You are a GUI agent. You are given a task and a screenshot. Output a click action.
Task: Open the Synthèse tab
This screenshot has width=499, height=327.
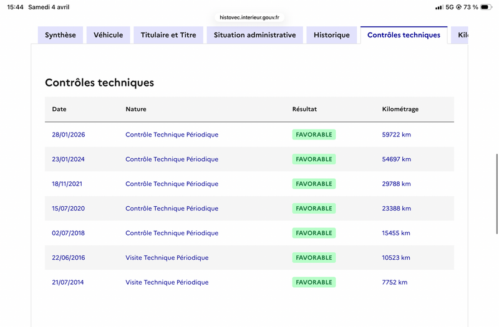tap(61, 35)
